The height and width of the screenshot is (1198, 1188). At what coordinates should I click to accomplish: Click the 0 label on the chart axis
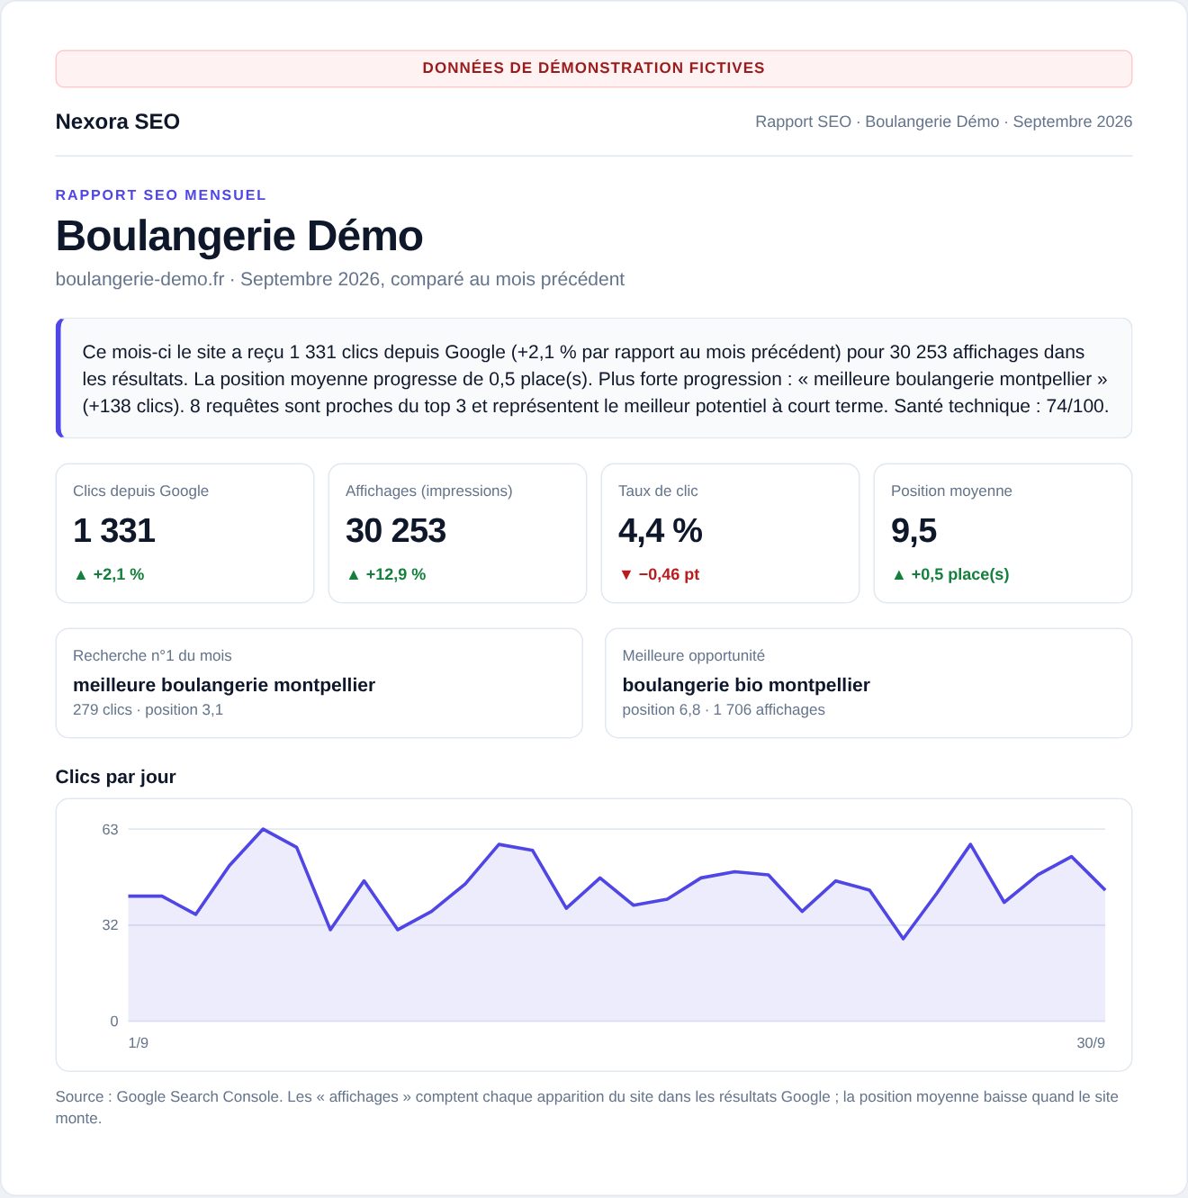(114, 1022)
